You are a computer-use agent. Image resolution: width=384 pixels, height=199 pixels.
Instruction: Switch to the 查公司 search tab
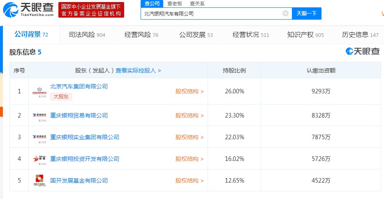click(152, 3)
